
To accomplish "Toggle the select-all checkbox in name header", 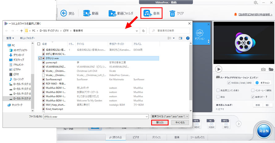I will (x=39, y=44).
